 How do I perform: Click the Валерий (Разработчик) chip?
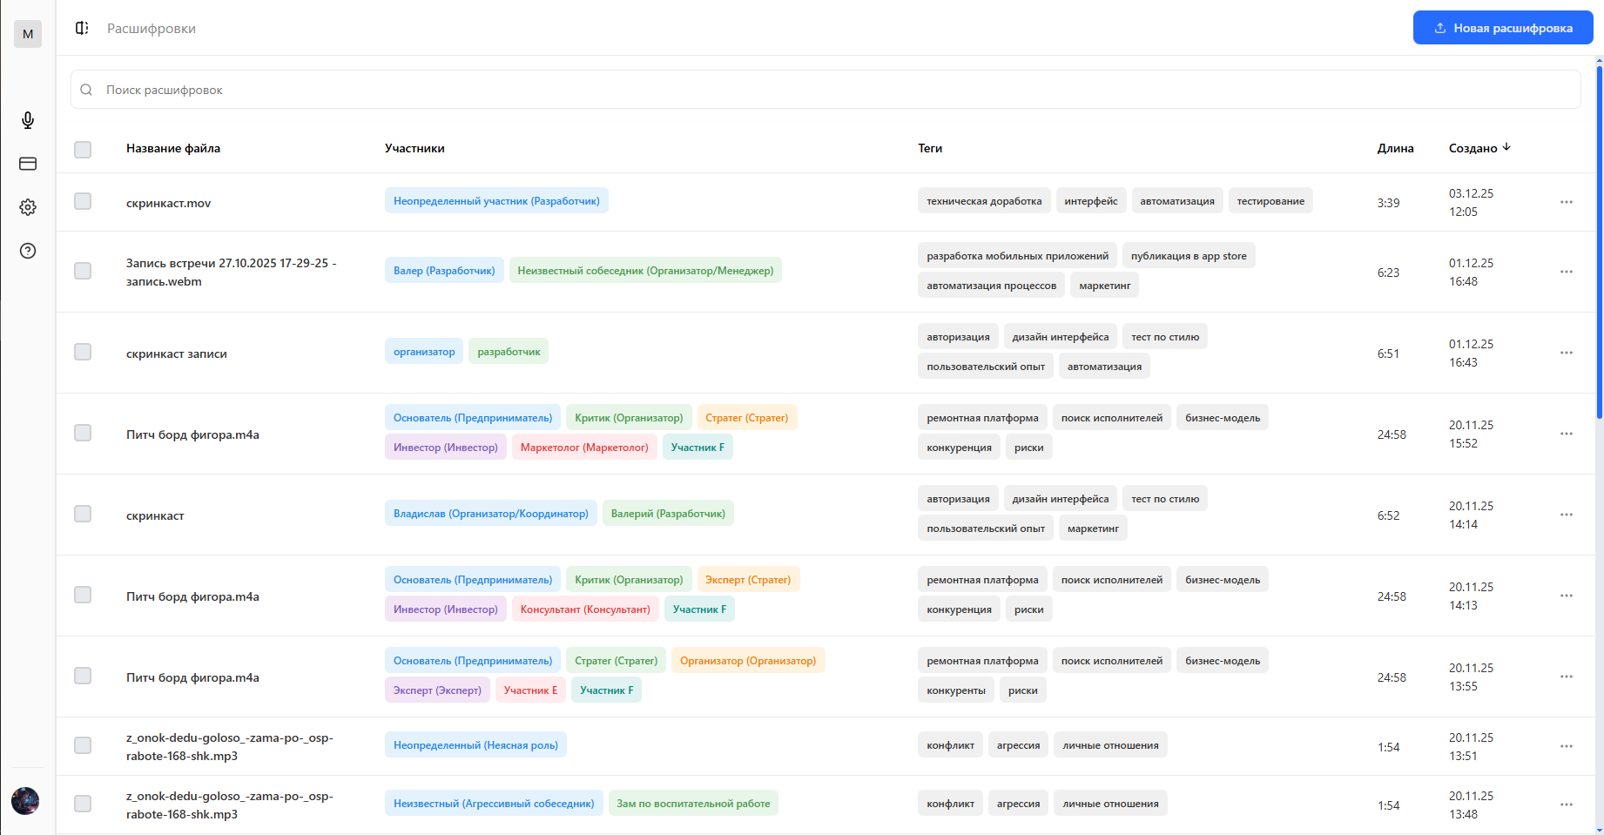[x=668, y=514]
